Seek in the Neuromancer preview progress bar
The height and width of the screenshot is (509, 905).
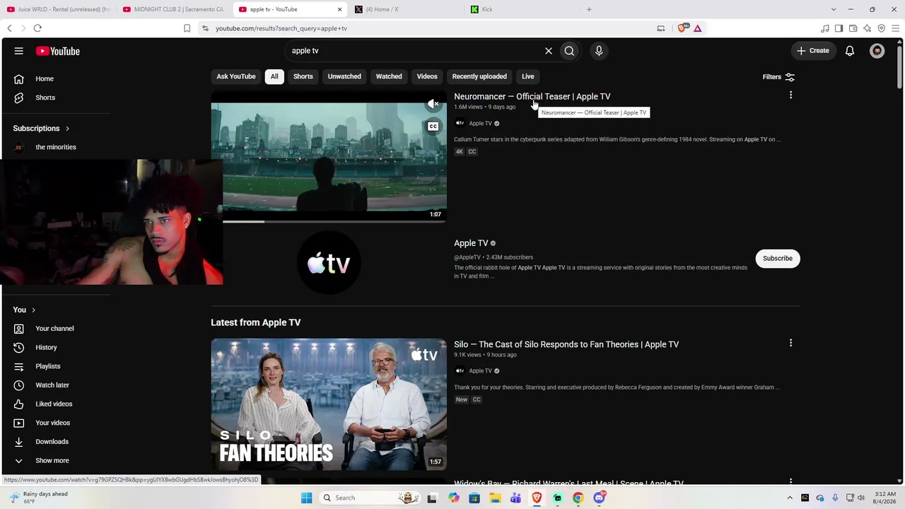click(x=334, y=221)
